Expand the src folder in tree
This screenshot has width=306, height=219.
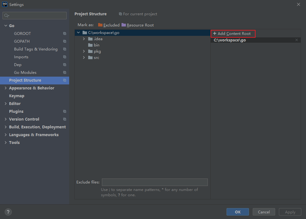(x=84, y=58)
